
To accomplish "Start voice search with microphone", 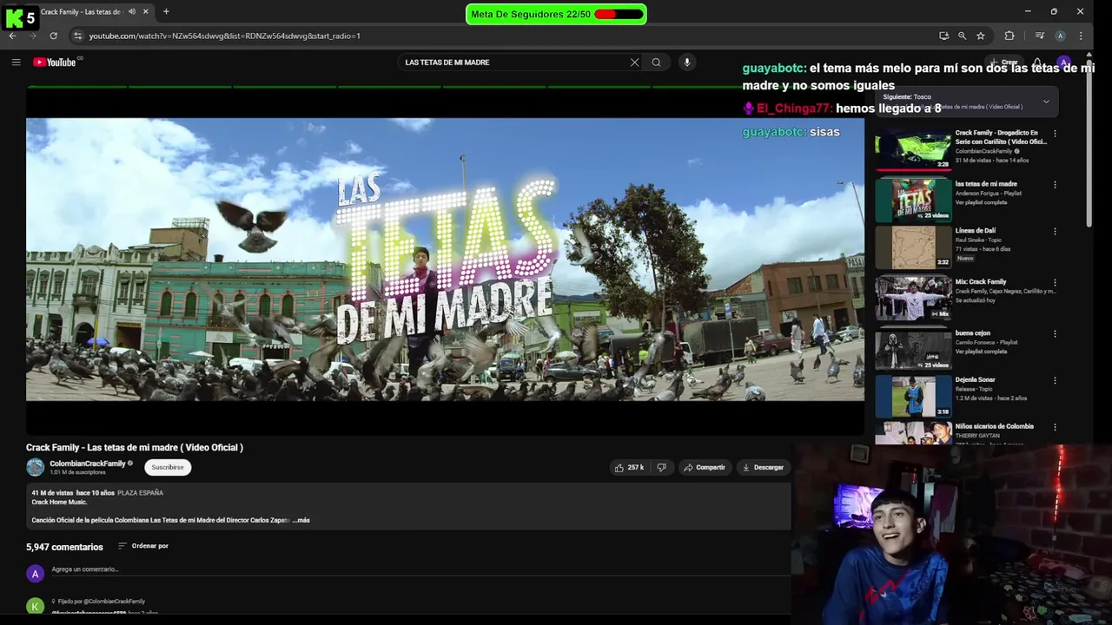I will [x=686, y=62].
